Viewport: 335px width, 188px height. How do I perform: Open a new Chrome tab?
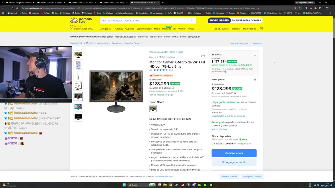[163, 3]
